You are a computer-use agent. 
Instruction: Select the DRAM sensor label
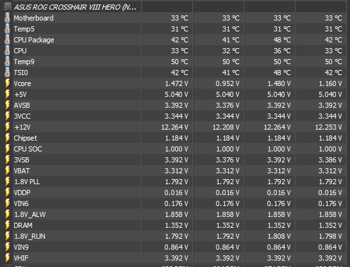point(23,225)
